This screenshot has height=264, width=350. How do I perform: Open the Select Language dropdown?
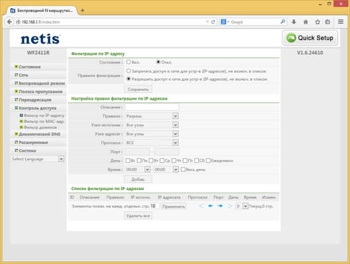tap(38, 159)
